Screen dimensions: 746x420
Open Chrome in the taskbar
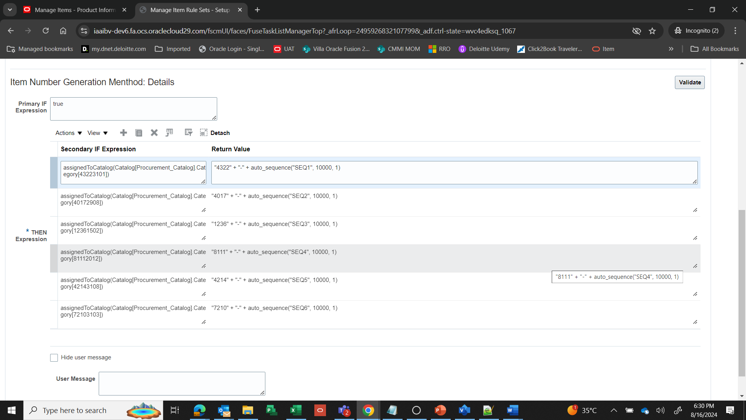[368, 410]
